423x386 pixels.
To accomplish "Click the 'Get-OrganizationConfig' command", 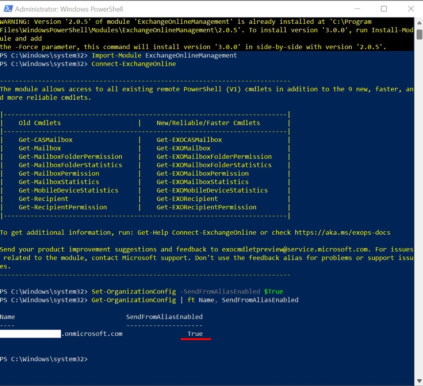I will coord(134,300).
